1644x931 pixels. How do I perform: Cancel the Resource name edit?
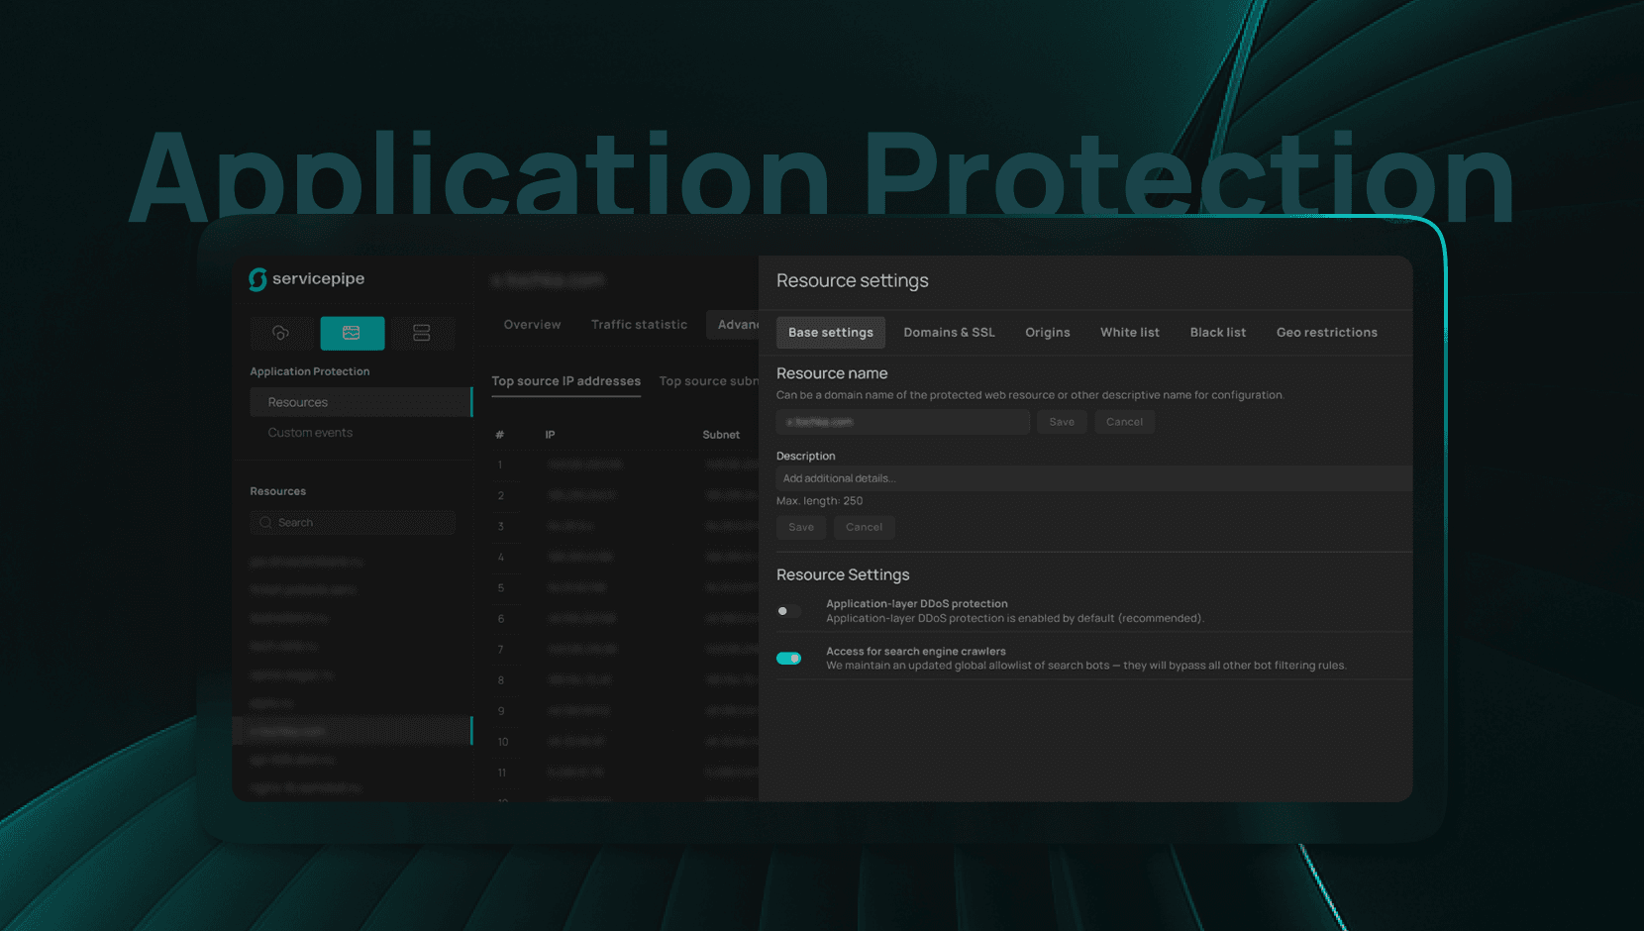1124,422
